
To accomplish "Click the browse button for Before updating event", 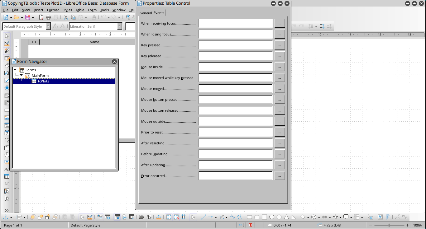I will click(280, 154).
